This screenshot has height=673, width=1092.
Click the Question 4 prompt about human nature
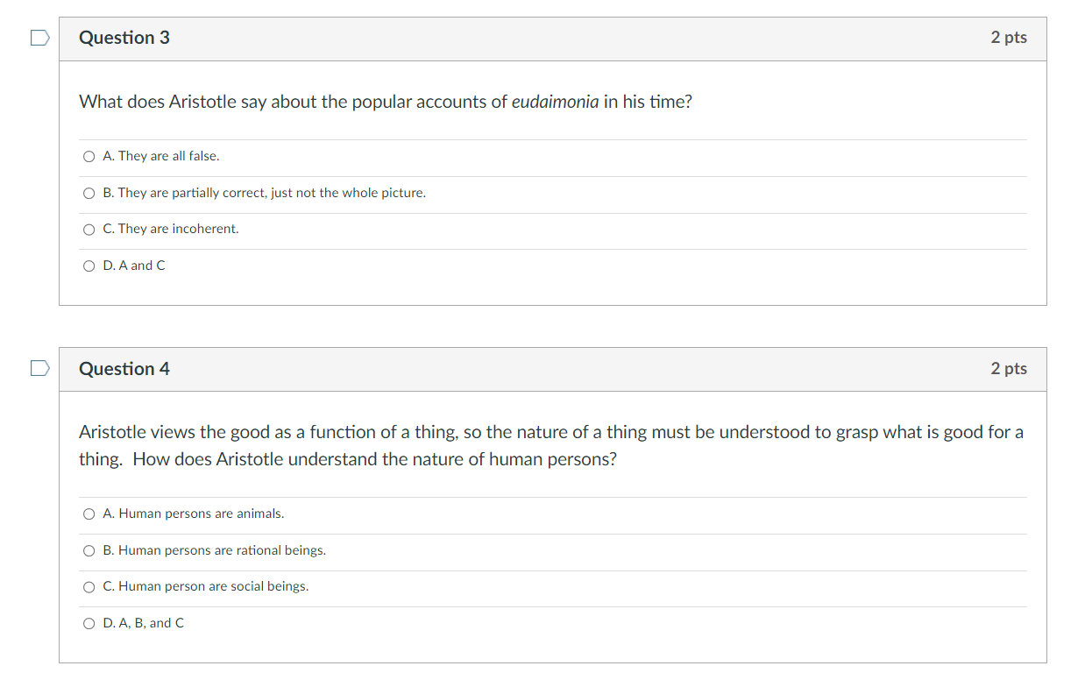(551, 445)
